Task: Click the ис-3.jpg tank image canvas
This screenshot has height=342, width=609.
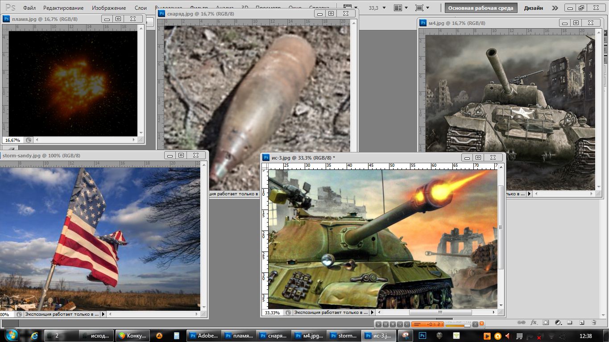Action: pyautogui.click(x=382, y=239)
